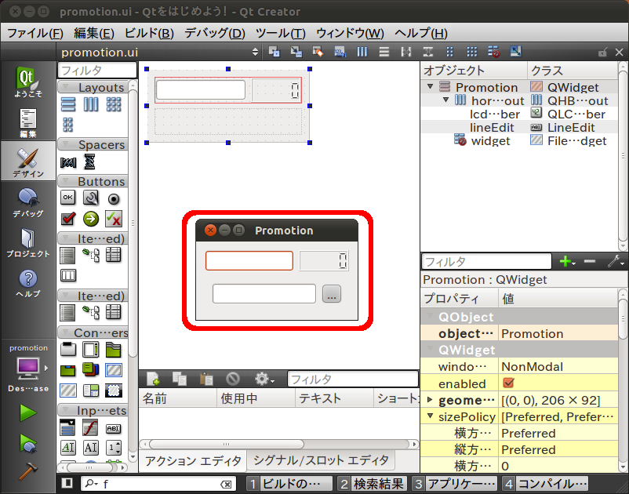This screenshot has width=629, height=494.
Task: Click the "..." browse button in Promotion preview
Action: [331, 294]
